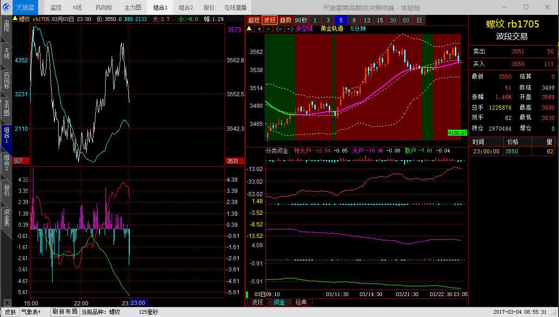Switch chart period to 15 minutes
Viewport: 559px width, 317px height.
pyautogui.click(x=380, y=20)
